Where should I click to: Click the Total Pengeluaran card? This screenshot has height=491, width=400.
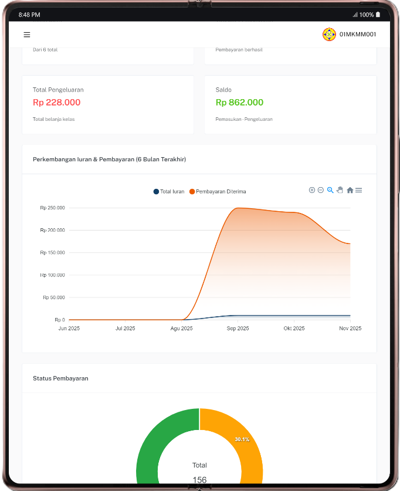click(x=108, y=104)
